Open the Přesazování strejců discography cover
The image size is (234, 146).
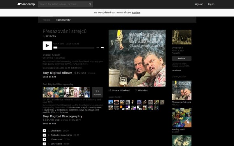coord(182,90)
